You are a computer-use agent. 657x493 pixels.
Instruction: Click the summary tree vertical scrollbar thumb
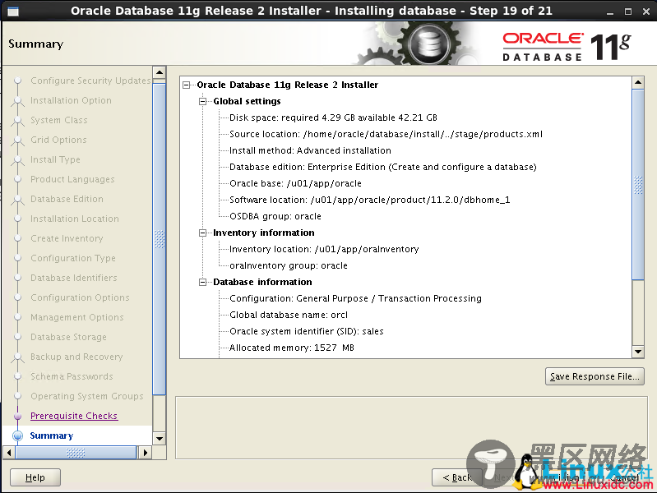tap(638, 184)
